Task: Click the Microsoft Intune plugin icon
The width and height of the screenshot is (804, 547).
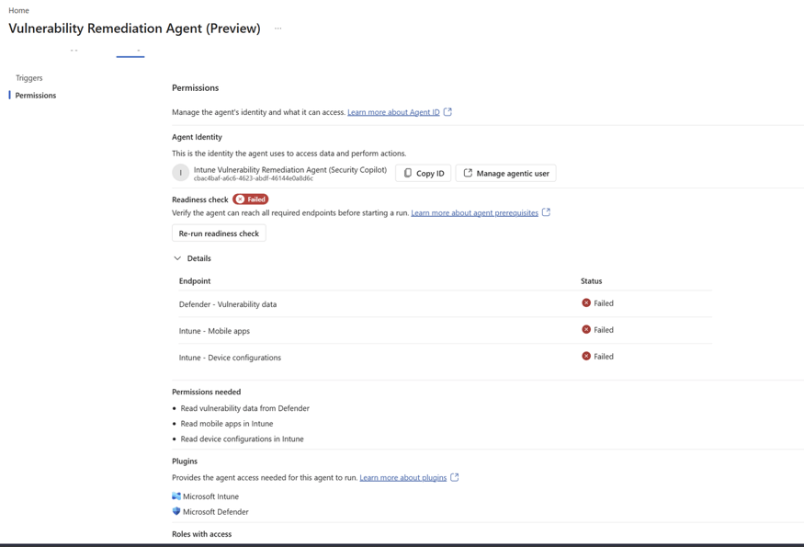Action: coord(176,496)
